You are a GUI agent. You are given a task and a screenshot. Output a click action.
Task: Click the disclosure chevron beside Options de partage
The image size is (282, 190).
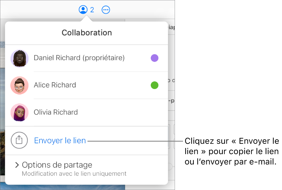(17, 165)
